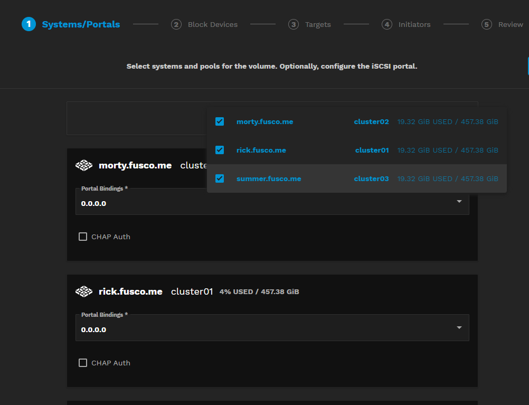Click usage text in summer.fusco.me option row
Viewport: 529px width, 405px height.
tap(448, 178)
